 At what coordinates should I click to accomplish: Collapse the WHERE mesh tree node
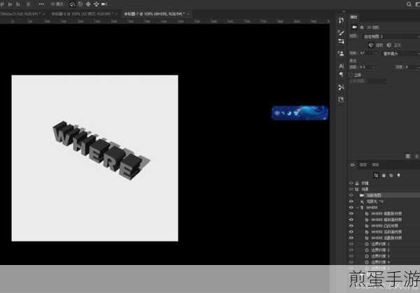click(357, 208)
